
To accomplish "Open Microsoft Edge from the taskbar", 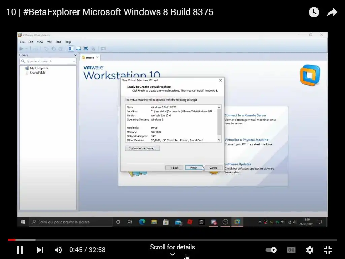I will pos(142,222).
